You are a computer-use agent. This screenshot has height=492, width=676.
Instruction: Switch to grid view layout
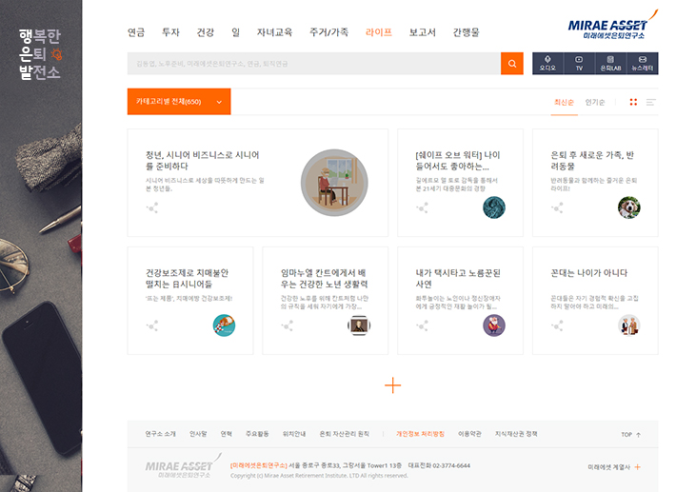tap(633, 102)
